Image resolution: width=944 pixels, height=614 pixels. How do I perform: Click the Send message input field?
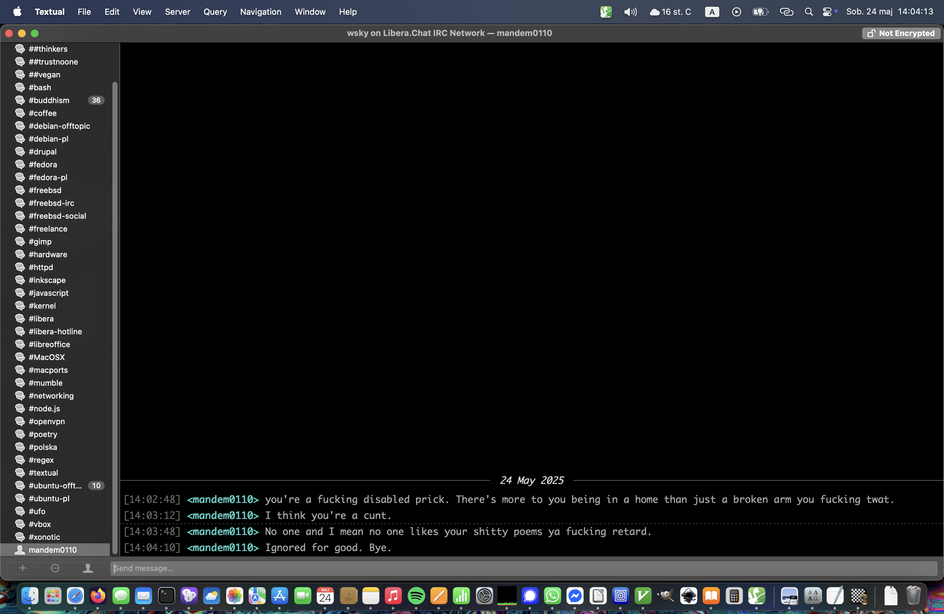(524, 568)
